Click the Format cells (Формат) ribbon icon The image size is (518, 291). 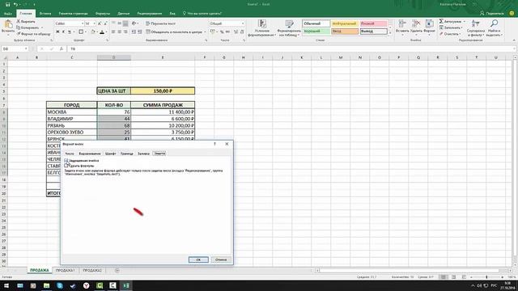tap(430, 24)
